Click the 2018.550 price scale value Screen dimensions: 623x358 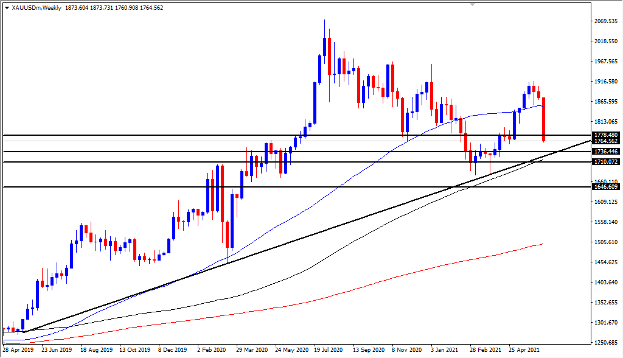pos(606,41)
